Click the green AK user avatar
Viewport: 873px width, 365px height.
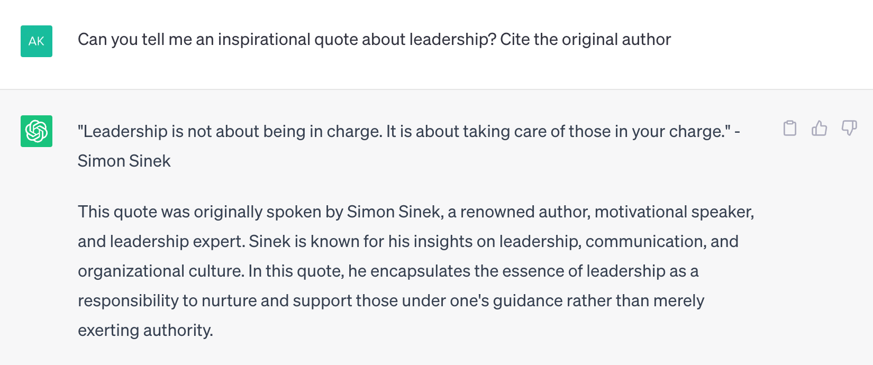[37, 41]
